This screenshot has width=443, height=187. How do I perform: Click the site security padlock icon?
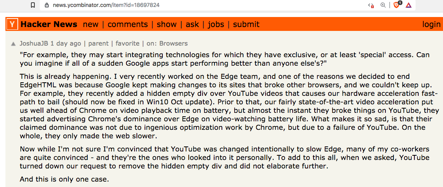coord(47,5)
